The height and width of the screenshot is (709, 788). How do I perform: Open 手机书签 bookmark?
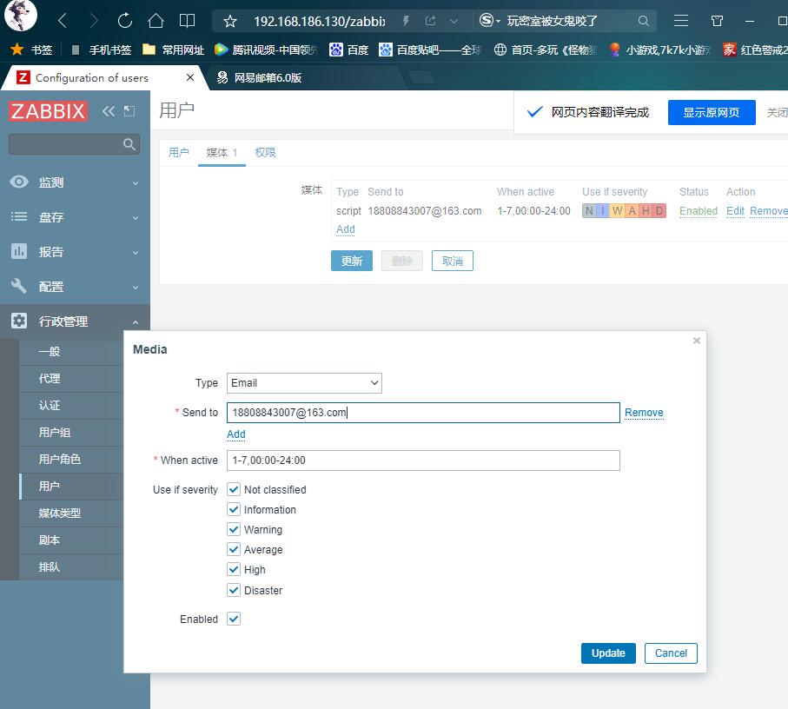[102, 50]
